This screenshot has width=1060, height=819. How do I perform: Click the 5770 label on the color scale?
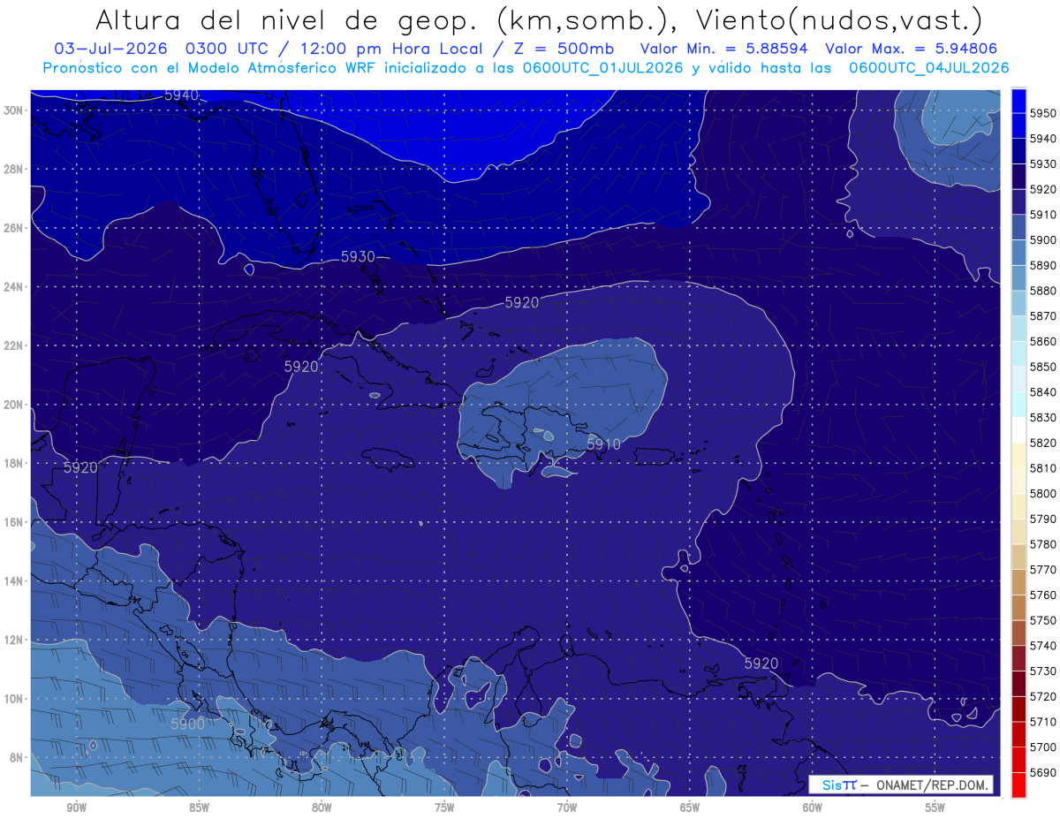pyautogui.click(x=1043, y=570)
